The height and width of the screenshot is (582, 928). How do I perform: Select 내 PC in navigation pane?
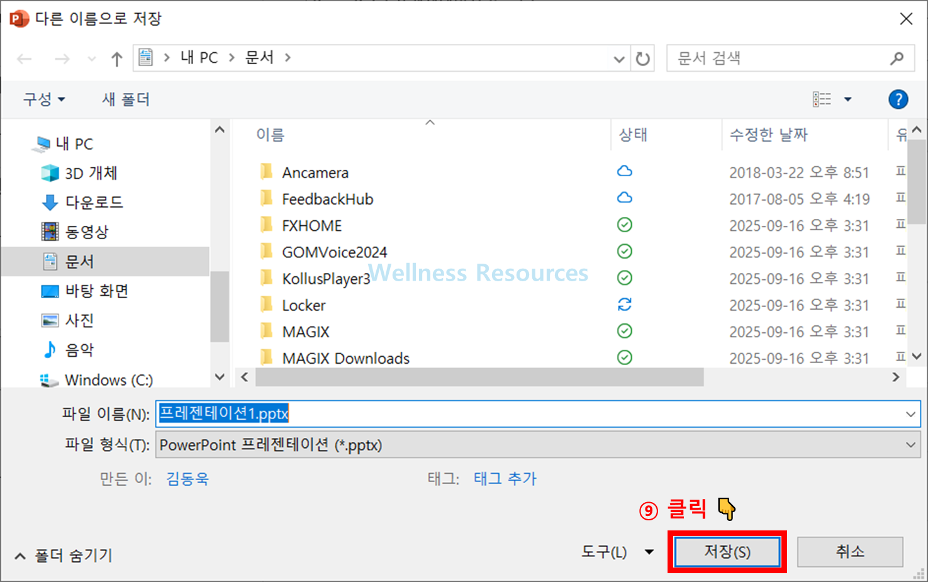74,144
